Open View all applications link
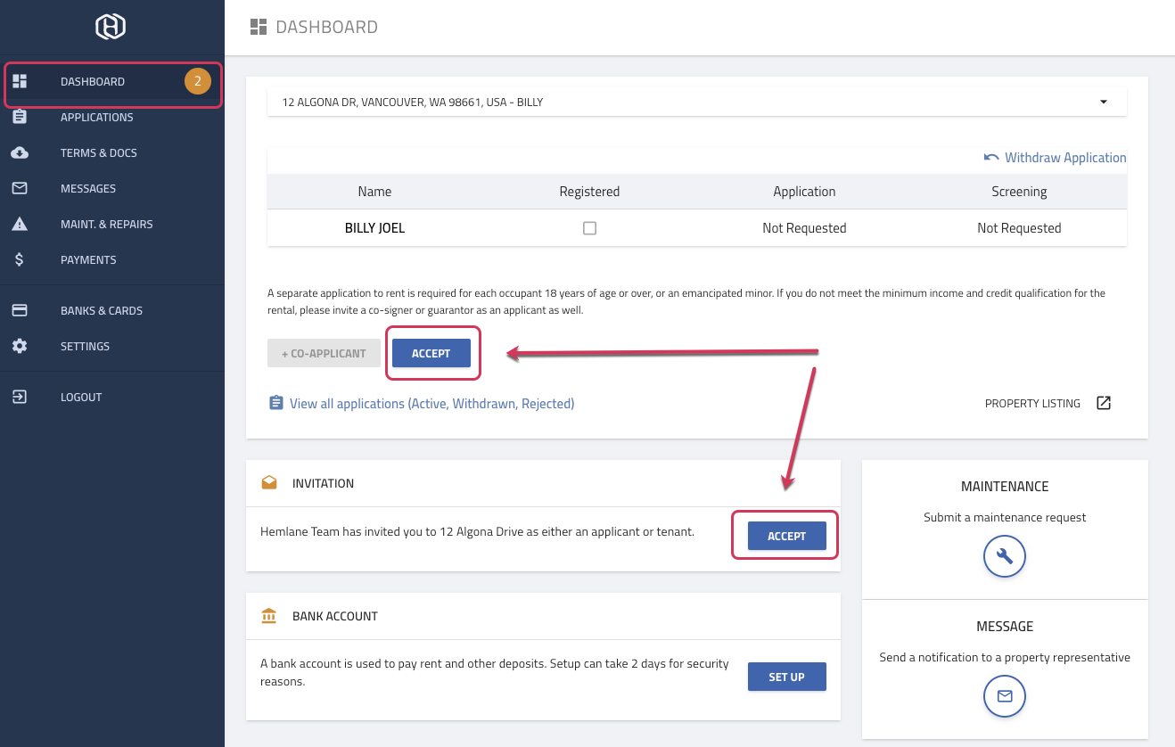1175x747 pixels. (x=431, y=404)
